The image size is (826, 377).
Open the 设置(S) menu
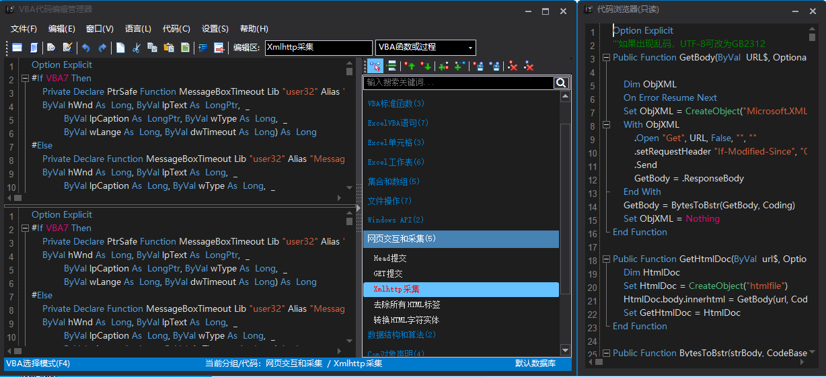pos(215,29)
